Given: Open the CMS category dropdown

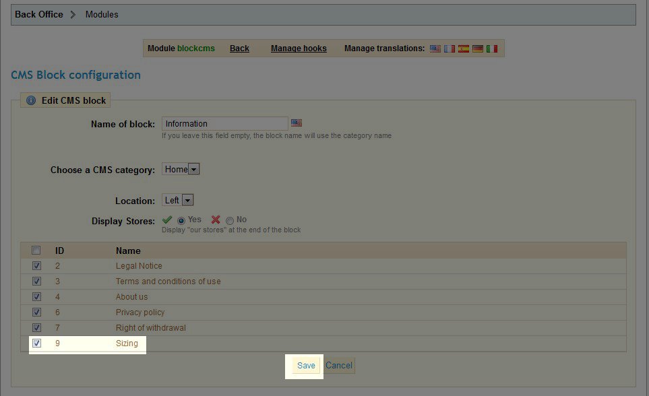Looking at the screenshot, I should click(181, 170).
